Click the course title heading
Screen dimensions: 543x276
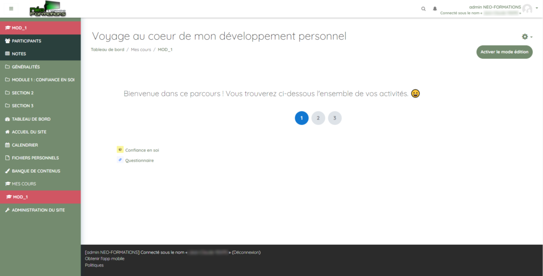(x=219, y=36)
